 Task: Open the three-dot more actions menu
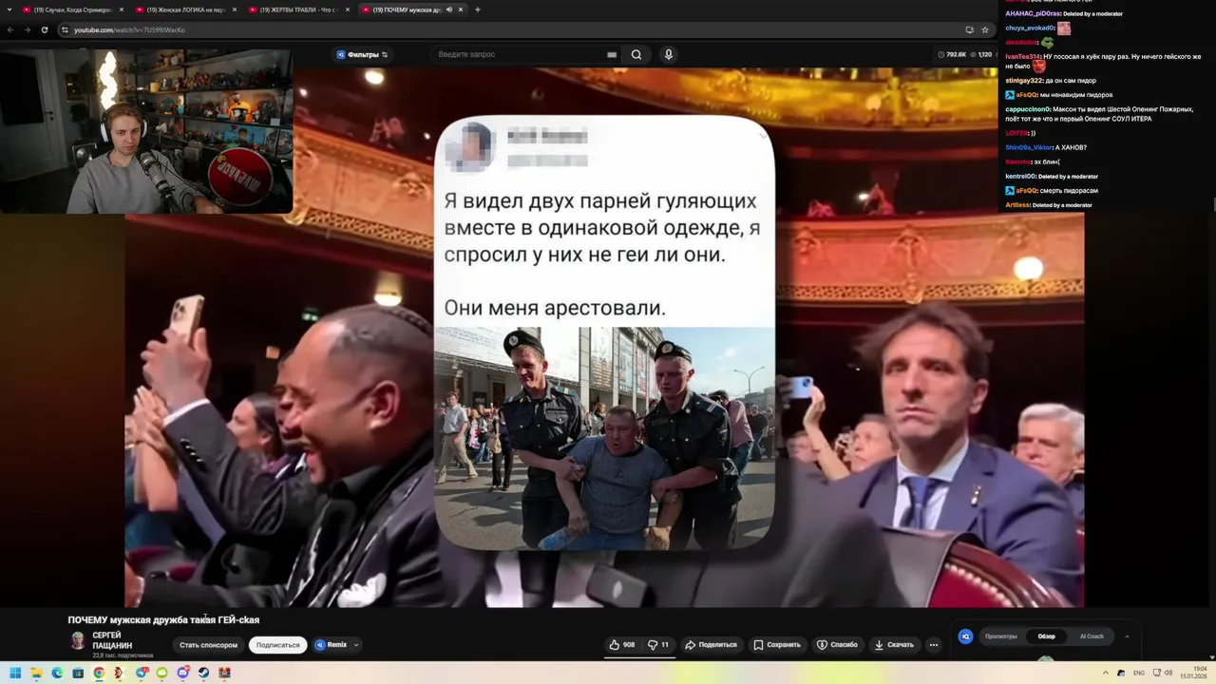point(934,645)
